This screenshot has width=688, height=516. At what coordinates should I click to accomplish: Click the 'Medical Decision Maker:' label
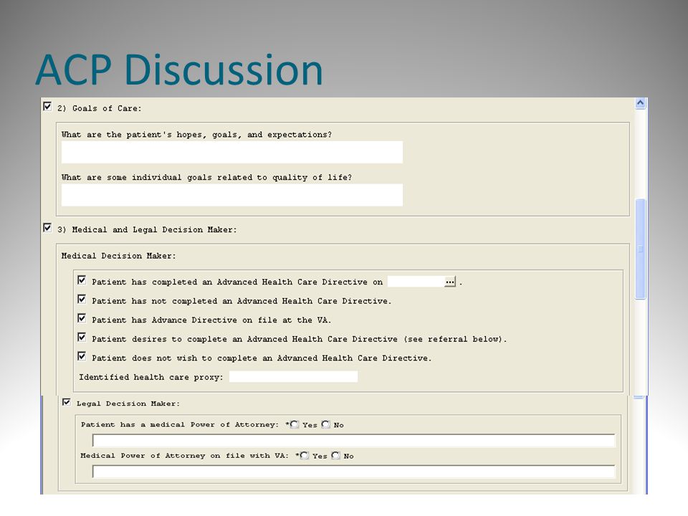click(x=118, y=256)
